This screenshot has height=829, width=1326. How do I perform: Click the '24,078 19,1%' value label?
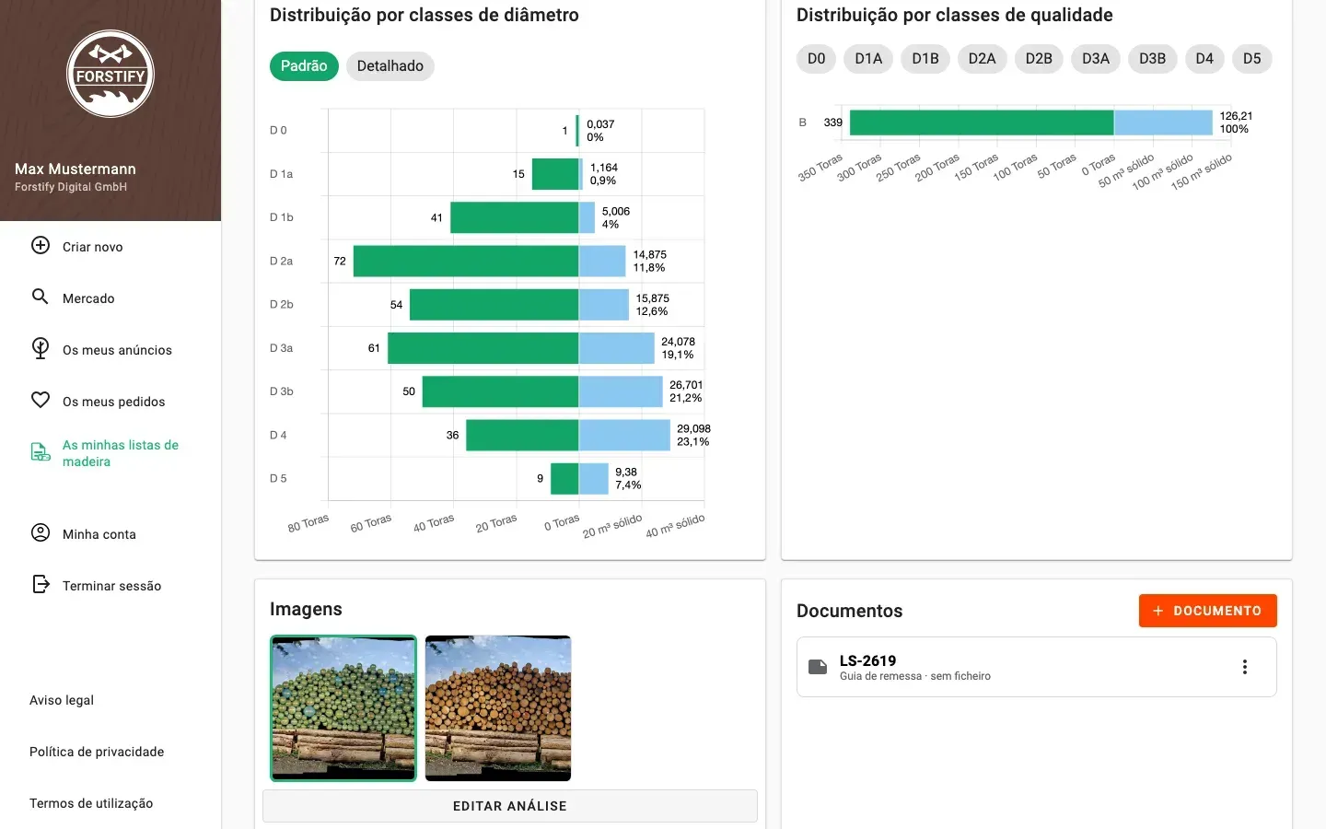pos(679,348)
